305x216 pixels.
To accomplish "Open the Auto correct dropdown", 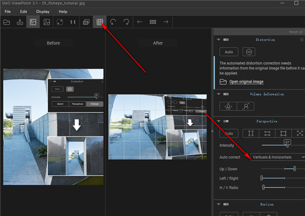I will [x=277, y=157].
